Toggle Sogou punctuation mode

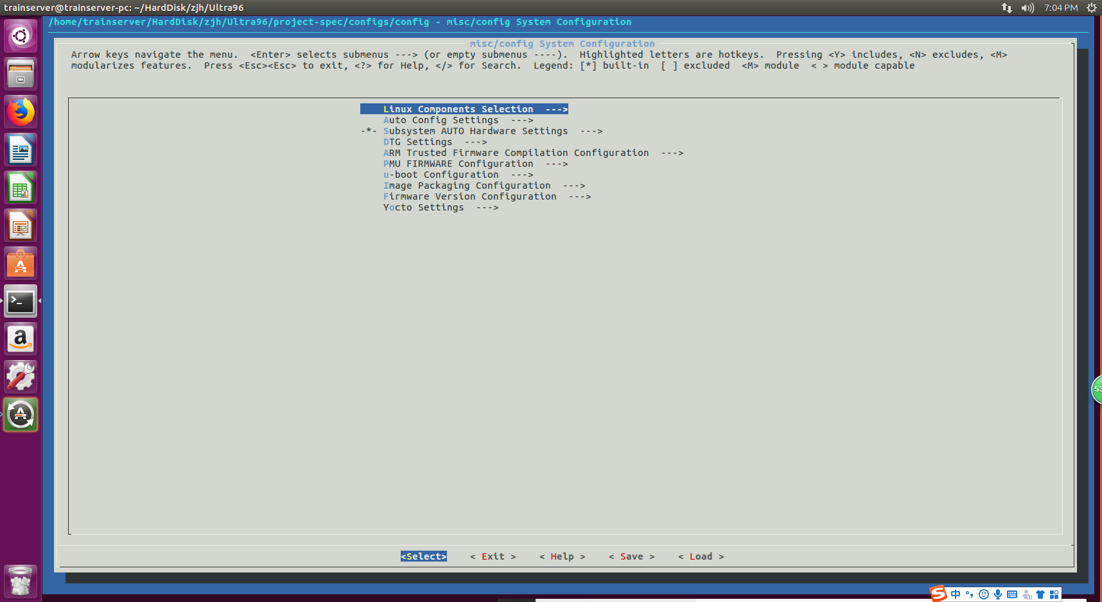[x=969, y=594]
